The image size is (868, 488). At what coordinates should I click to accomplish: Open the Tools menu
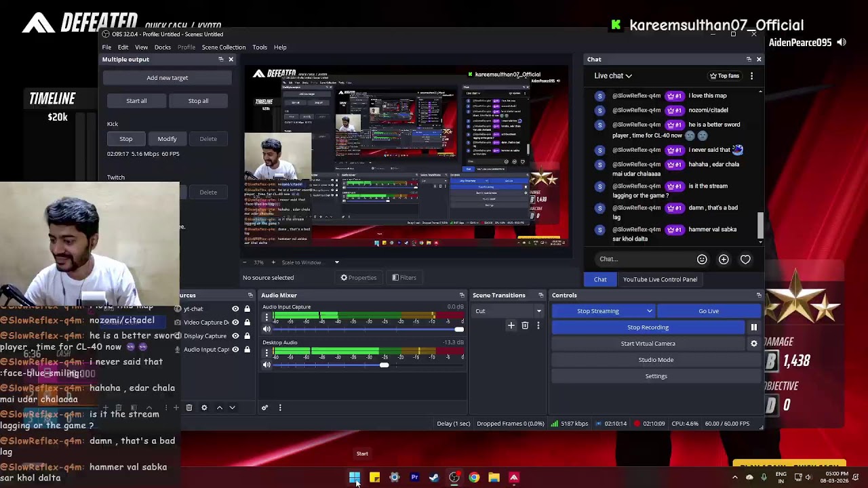coord(260,47)
